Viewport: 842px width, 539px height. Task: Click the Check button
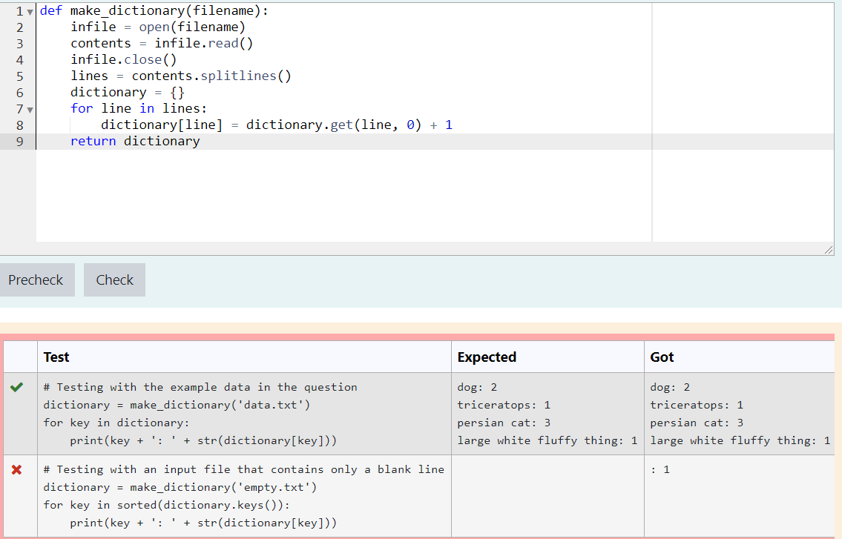tap(114, 280)
